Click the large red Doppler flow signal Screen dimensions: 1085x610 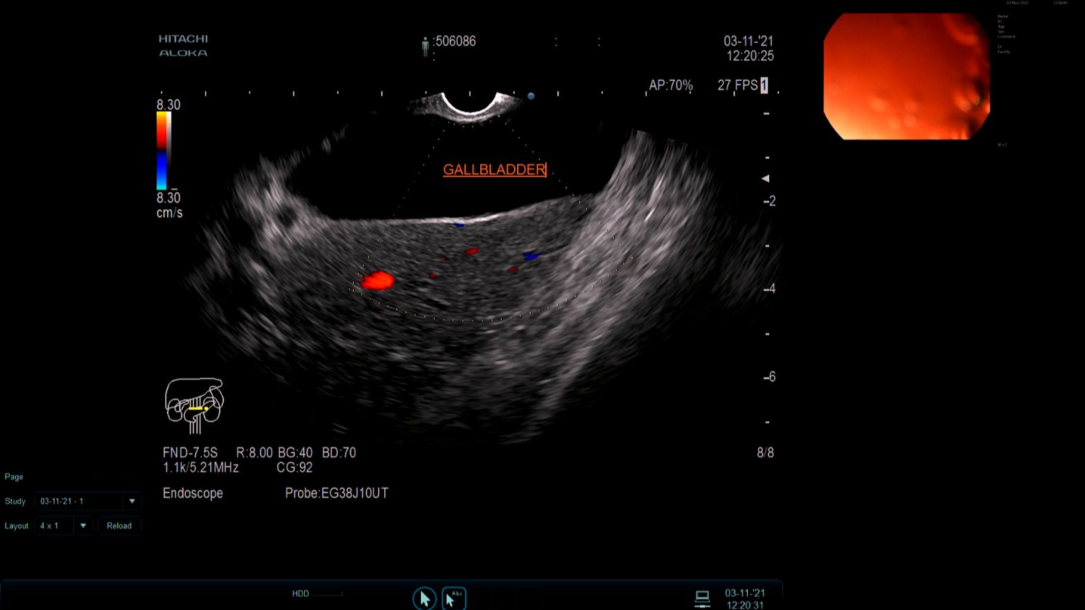pyautogui.click(x=377, y=280)
